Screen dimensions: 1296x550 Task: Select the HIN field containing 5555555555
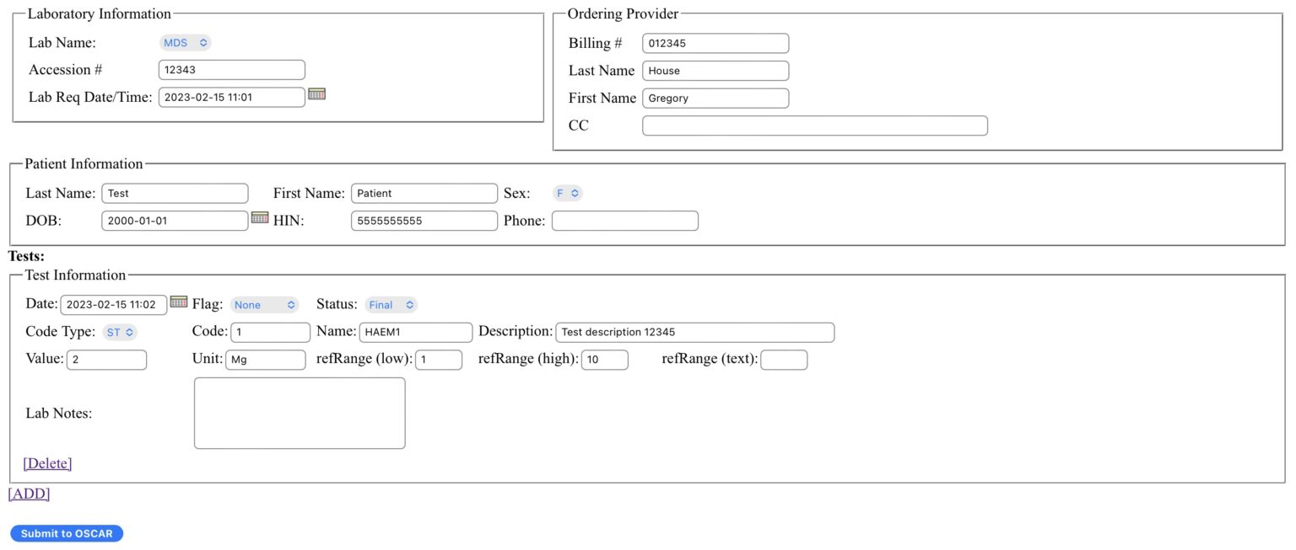pos(424,220)
